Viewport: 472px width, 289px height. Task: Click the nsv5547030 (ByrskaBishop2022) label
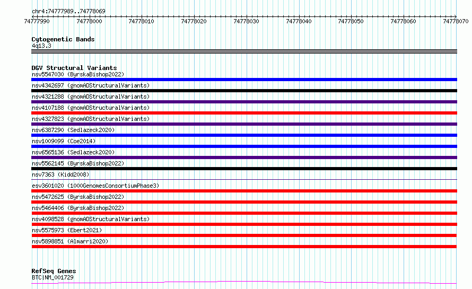78,74
